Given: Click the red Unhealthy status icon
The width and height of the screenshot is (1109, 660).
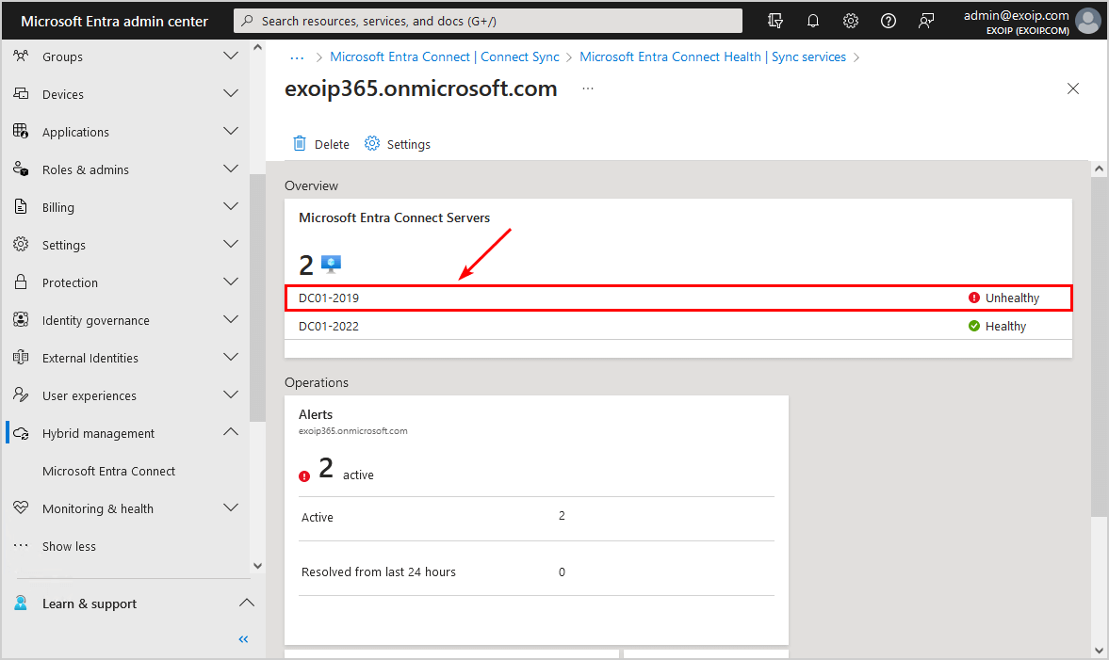Looking at the screenshot, I should click(974, 298).
